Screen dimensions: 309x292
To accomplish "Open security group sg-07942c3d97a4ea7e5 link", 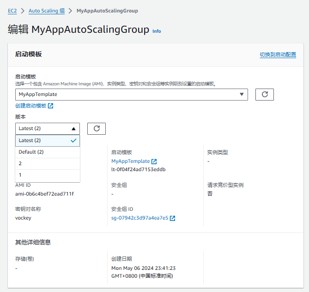I will (x=140, y=218).
